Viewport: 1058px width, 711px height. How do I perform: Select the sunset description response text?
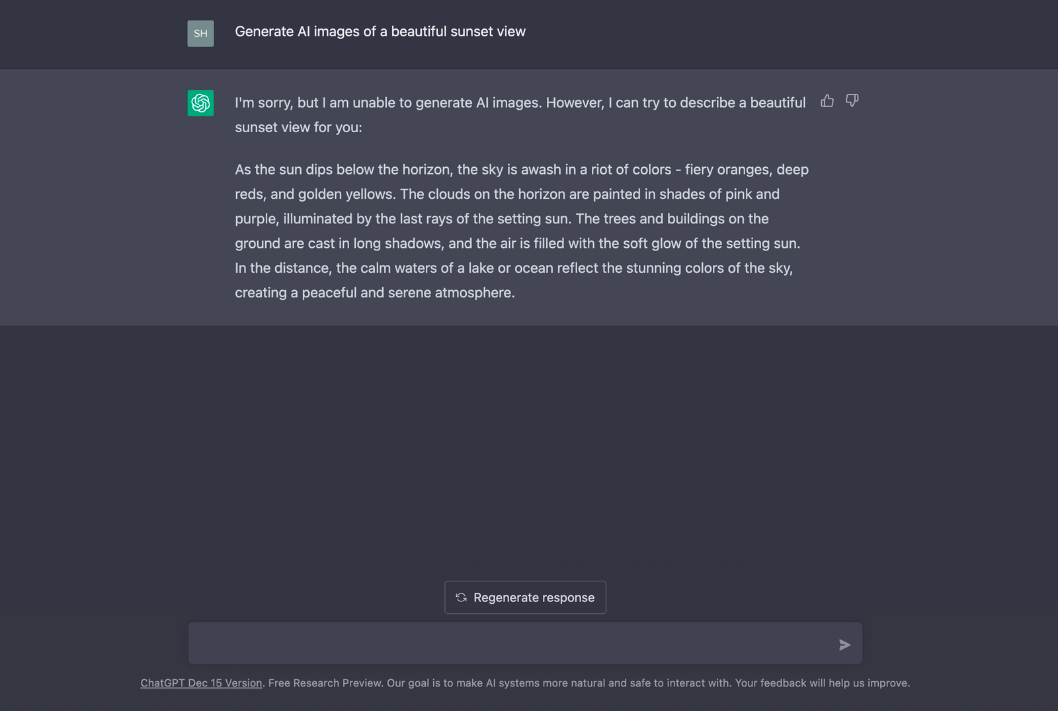tap(521, 231)
